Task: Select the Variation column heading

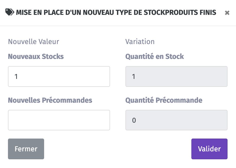Action: [x=140, y=42]
